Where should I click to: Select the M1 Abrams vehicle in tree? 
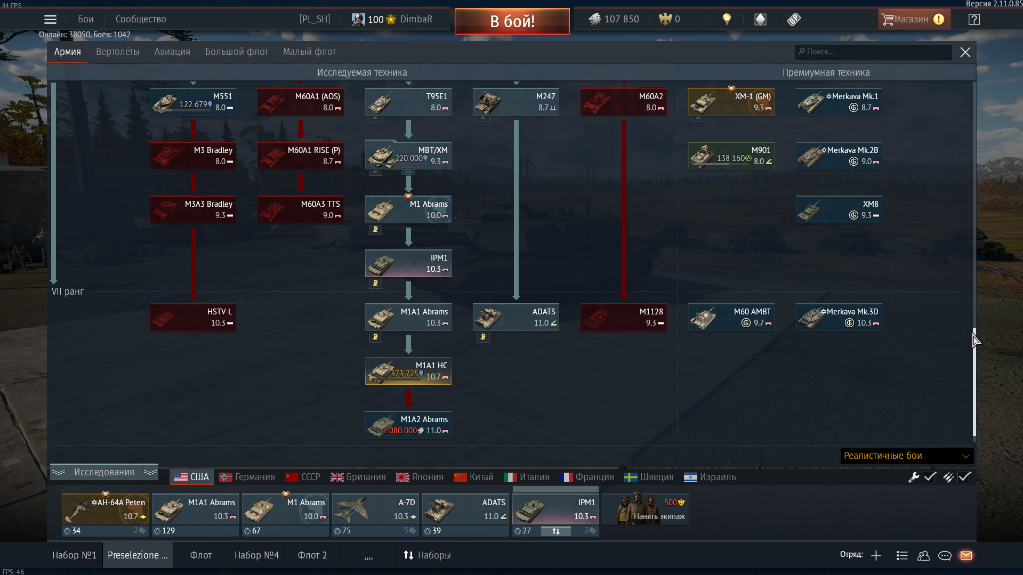(408, 209)
